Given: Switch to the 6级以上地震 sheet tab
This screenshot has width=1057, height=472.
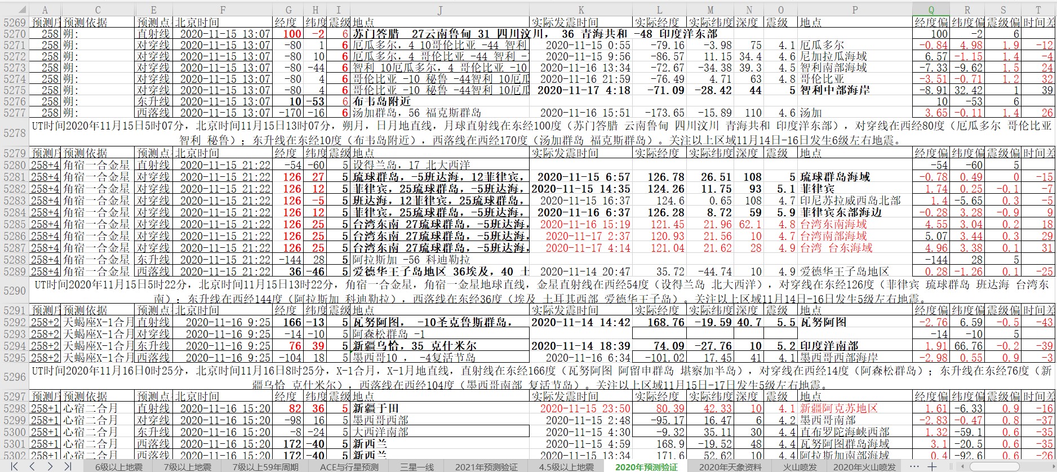Looking at the screenshot, I should pyautogui.click(x=118, y=467).
